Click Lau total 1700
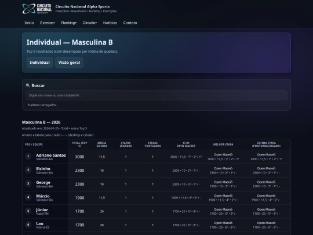The width and height of the screenshot is (313, 235). [79, 225]
